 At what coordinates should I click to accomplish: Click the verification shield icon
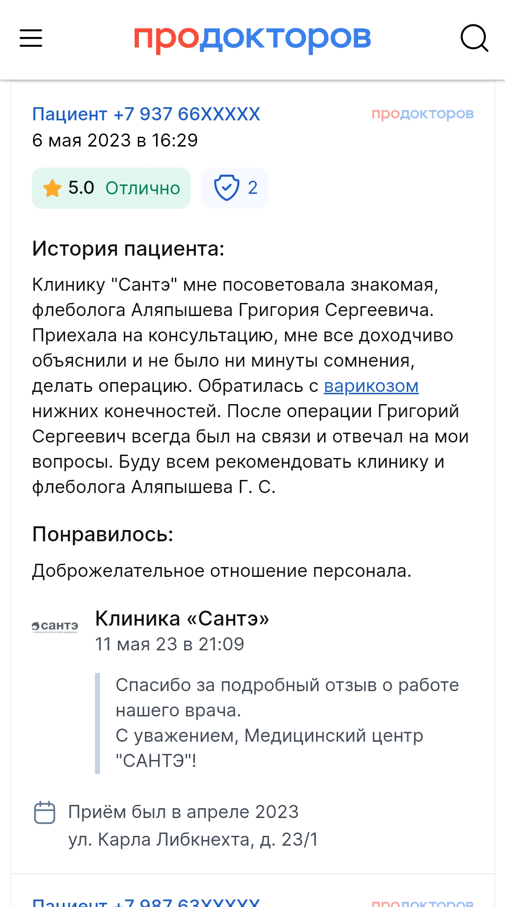(226, 188)
